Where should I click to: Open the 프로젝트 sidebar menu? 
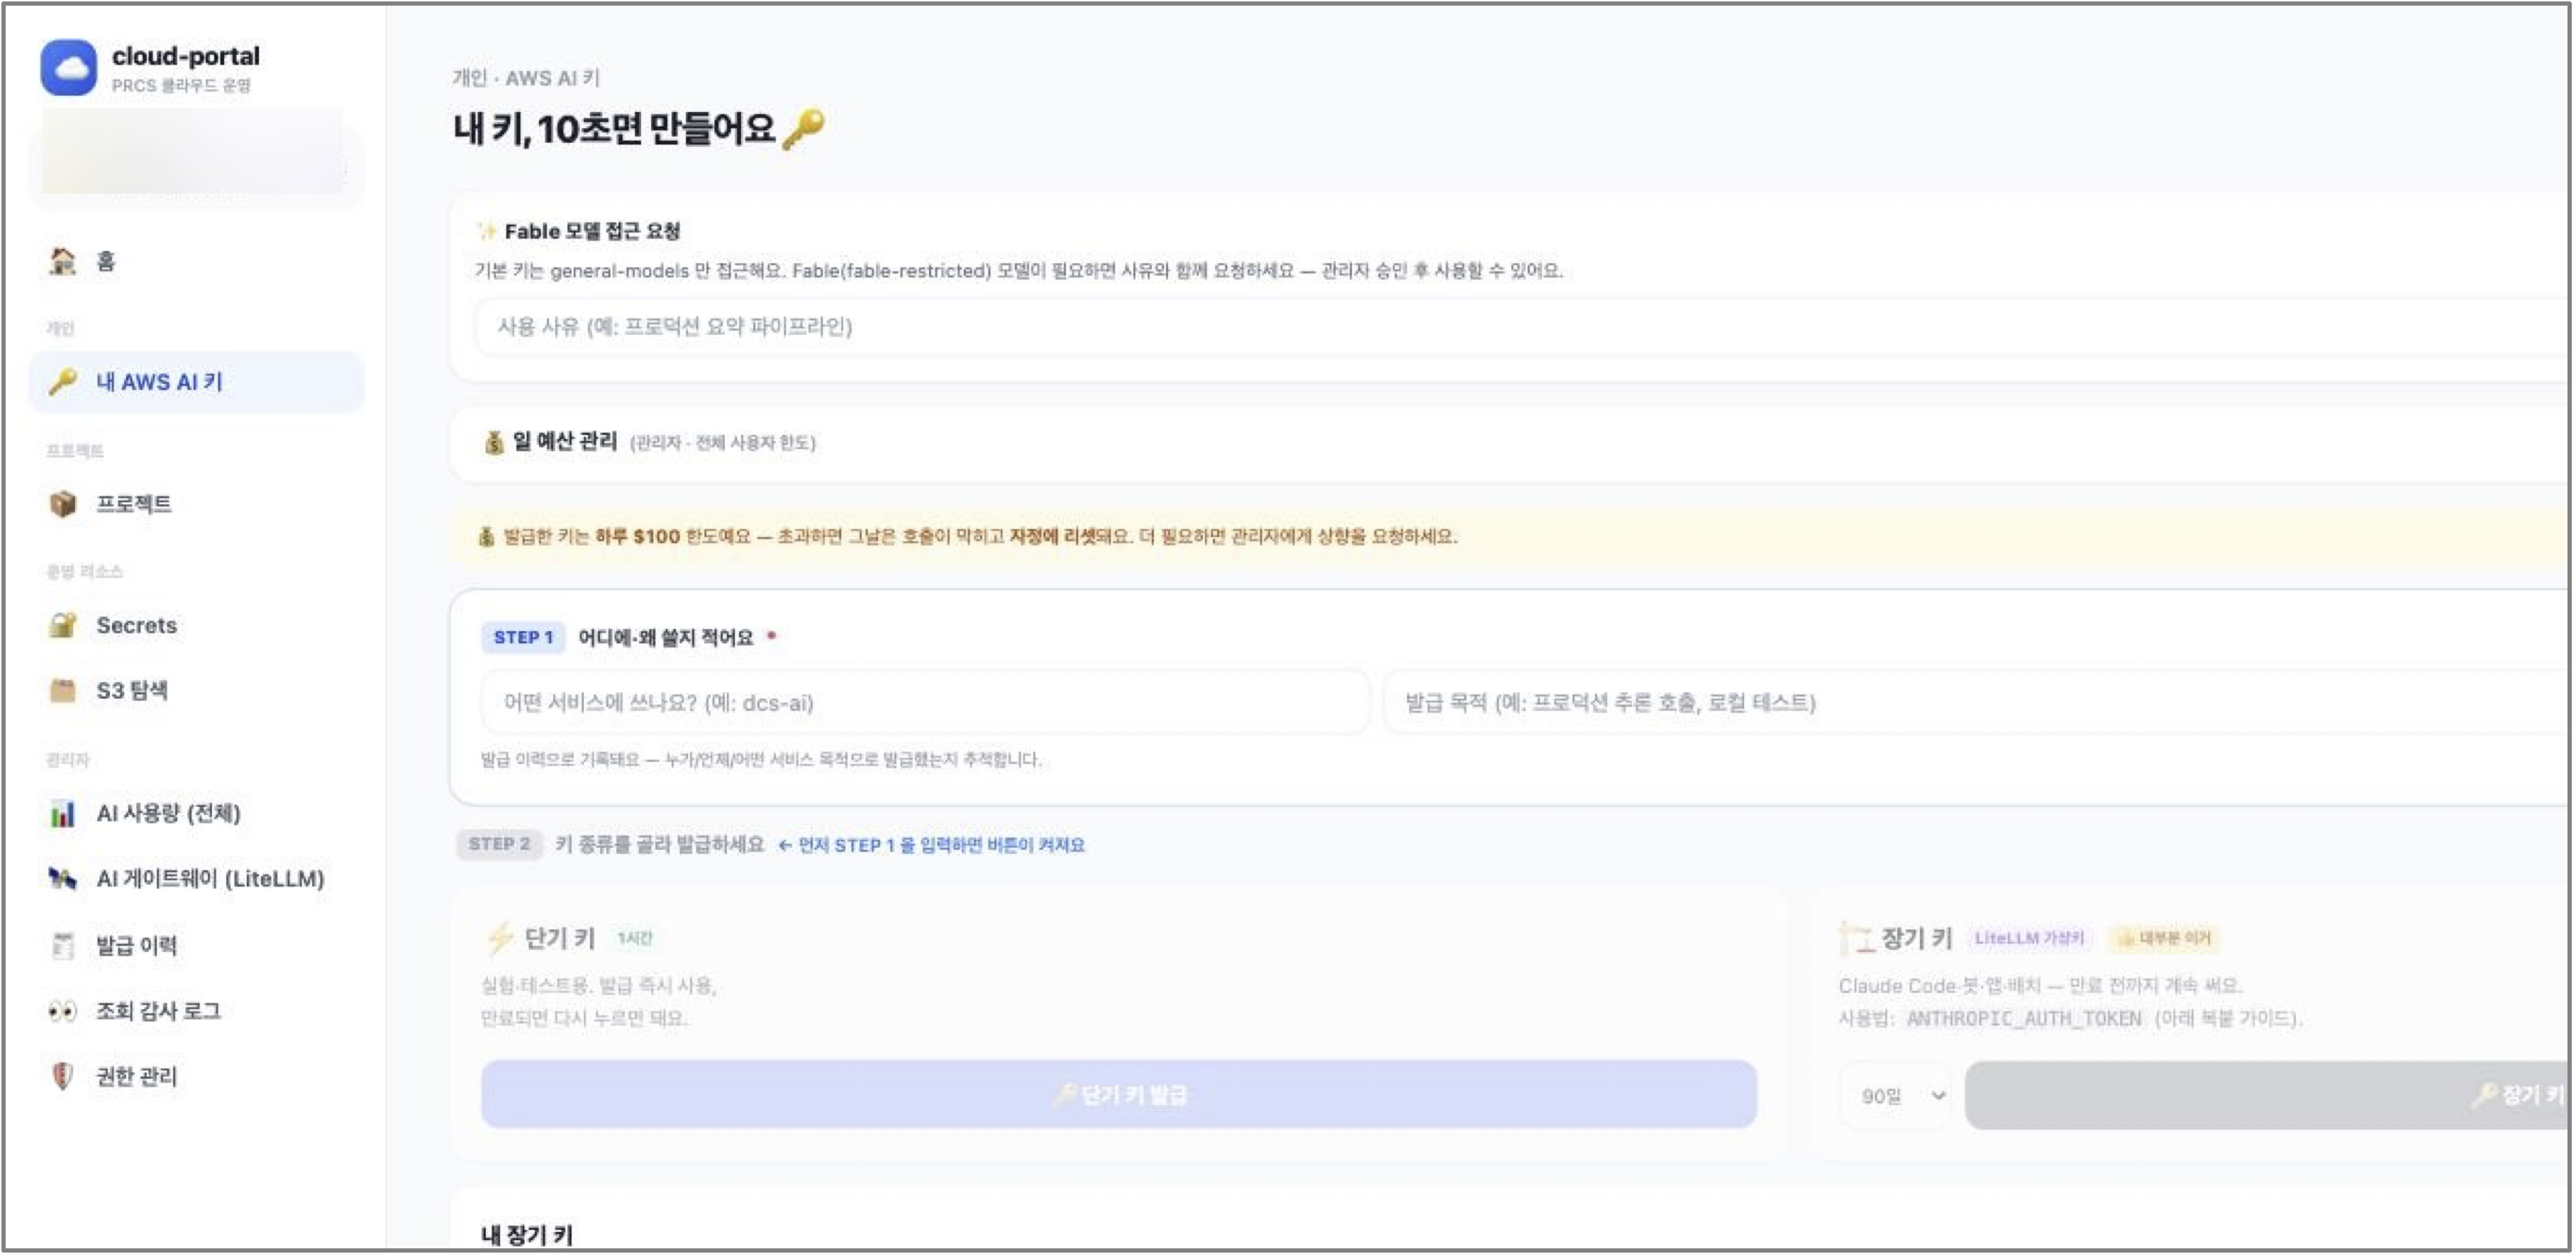[x=196, y=504]
